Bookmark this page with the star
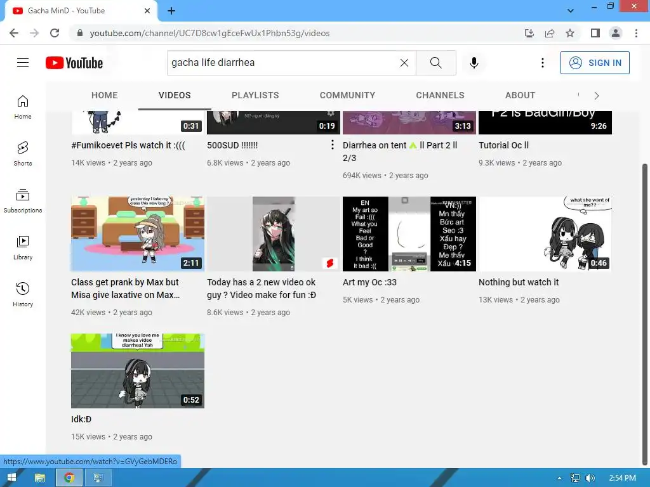This screenshot has height=487, width=650. (x=570, y=33)
